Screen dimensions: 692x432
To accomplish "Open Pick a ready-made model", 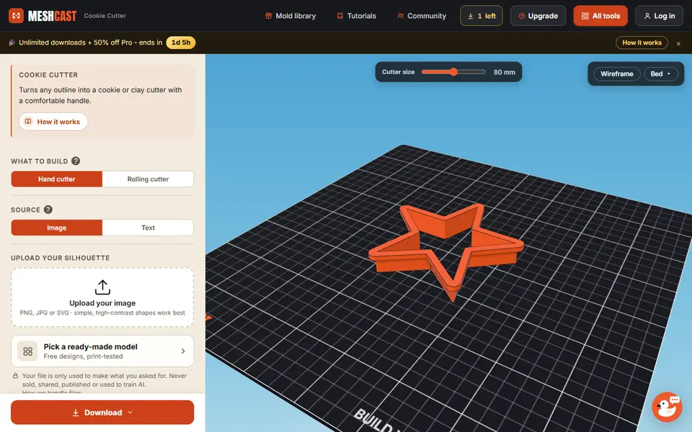I will tap(102, 351).
